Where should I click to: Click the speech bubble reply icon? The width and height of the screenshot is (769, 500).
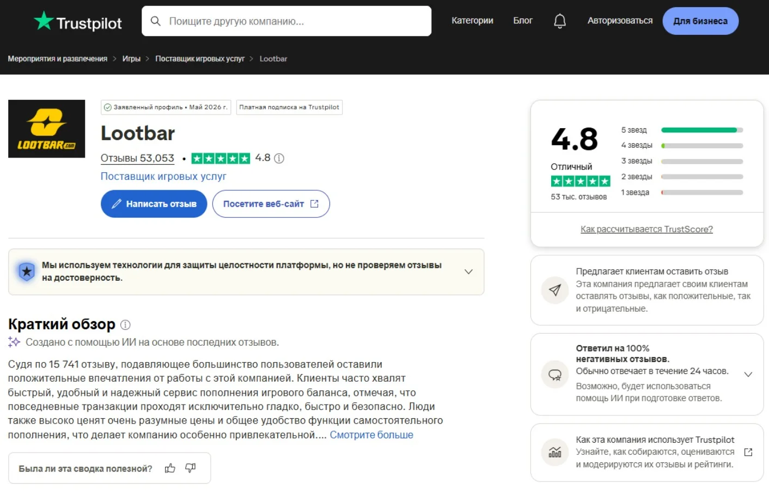[x=555, y=375]
